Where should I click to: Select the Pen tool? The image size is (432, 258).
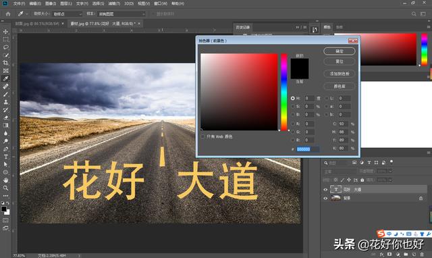[5, 149]
